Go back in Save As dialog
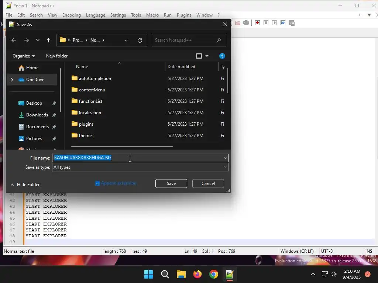This screenshot has width=378, height=283. (14, 40)
